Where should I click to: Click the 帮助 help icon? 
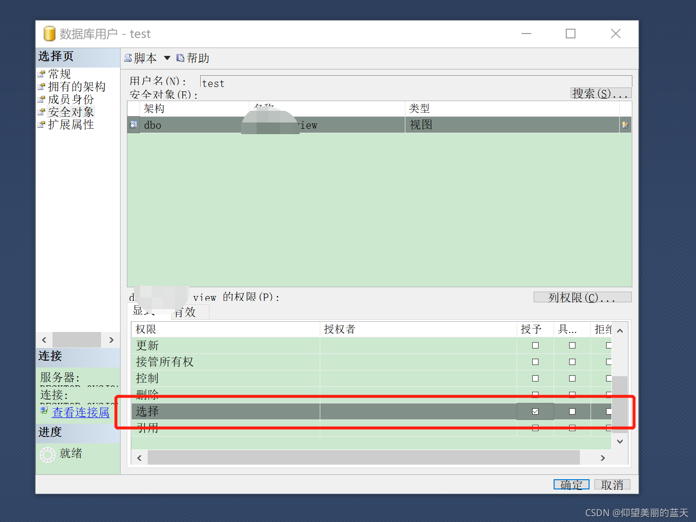click(x=180, y=58)
